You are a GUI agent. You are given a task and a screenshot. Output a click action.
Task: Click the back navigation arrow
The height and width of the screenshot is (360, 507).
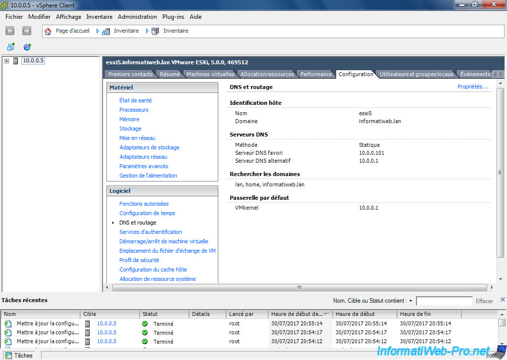click(10, 31)
